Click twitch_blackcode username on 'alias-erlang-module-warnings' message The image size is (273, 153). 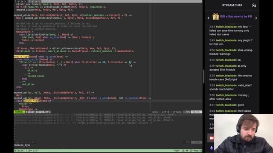(x=227, y=50)
